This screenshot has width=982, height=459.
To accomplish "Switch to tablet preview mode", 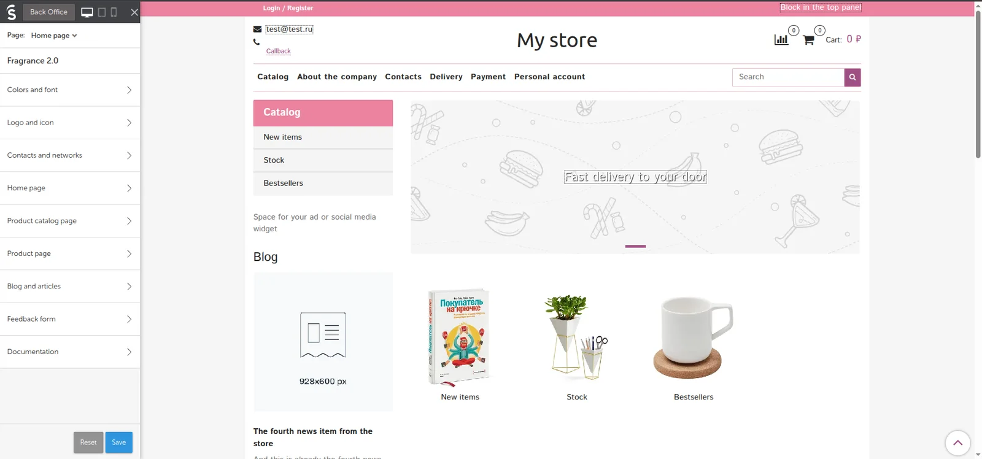I will click(102, 12).
